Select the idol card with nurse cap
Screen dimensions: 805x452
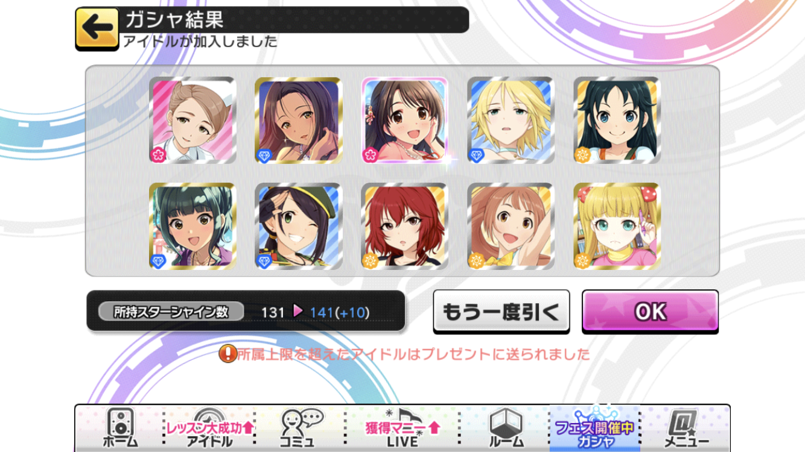(x=192, y=120)
